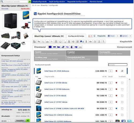Click the kosárba add-to-cart button
Viewport: 134px width, 123px height.
(22, 121)
